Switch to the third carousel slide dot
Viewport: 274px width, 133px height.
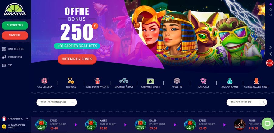click(271, 15)
